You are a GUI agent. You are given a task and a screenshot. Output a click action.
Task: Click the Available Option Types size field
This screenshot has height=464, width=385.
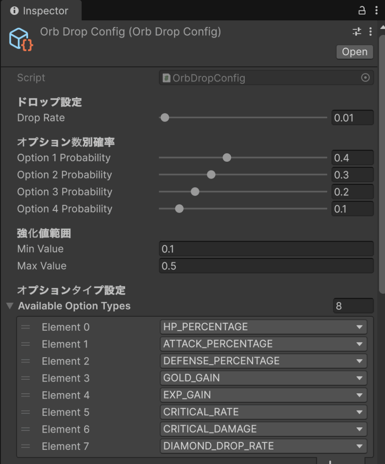point(353,306)
